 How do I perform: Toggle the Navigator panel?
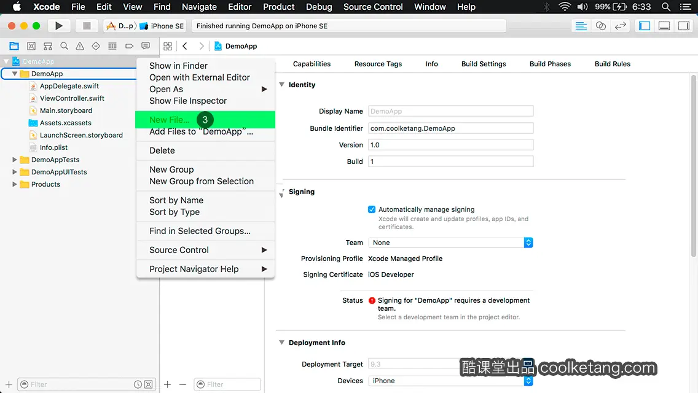645,26
